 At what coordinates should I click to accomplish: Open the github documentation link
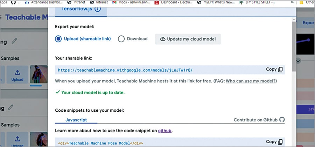coord(165,131)
